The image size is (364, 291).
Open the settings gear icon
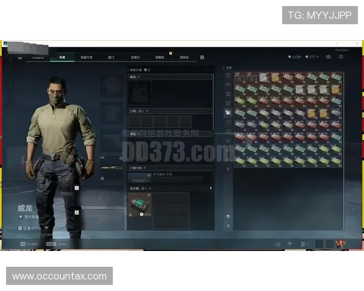(341, 57)
